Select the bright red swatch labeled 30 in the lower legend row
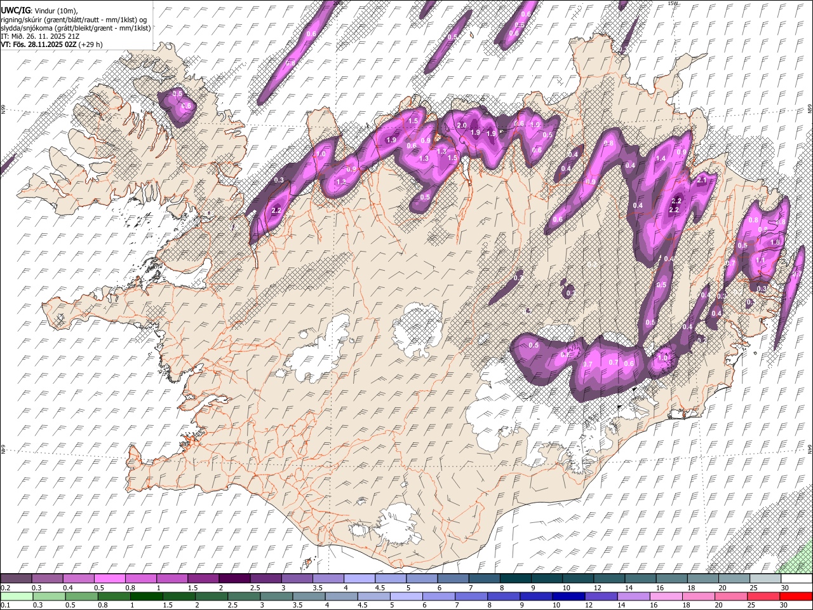Viewport: 813px width, 610px height. (796, 597)
